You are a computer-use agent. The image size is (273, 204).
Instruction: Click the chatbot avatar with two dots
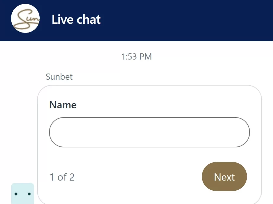coord(23,193)
